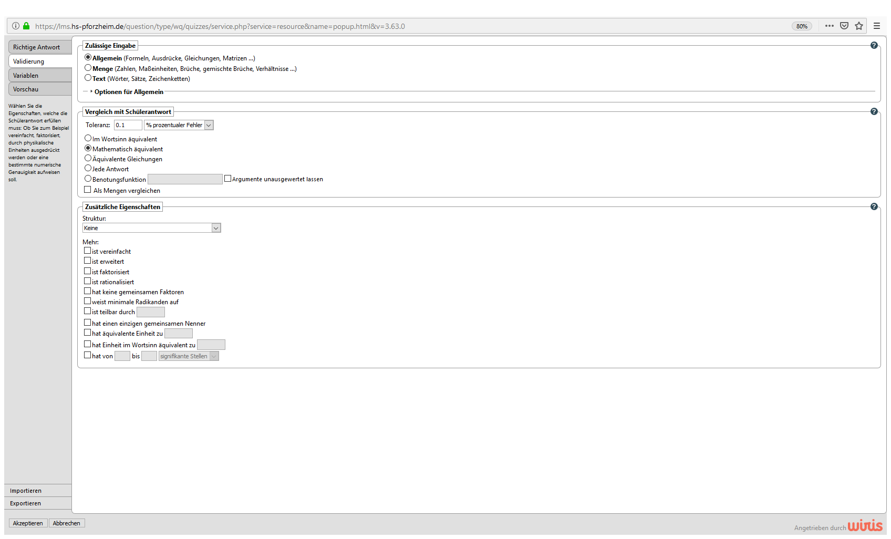Open help for Zusätzliche Eigenschaften section
Viewport: 891px width, 539px height.
[874, 207]
